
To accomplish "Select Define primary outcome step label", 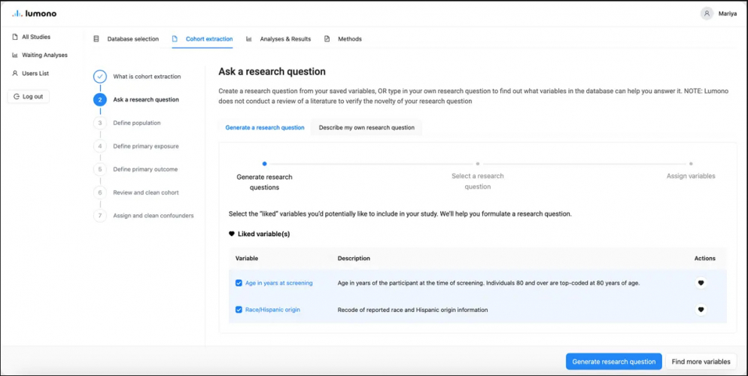I will (145, 169).
